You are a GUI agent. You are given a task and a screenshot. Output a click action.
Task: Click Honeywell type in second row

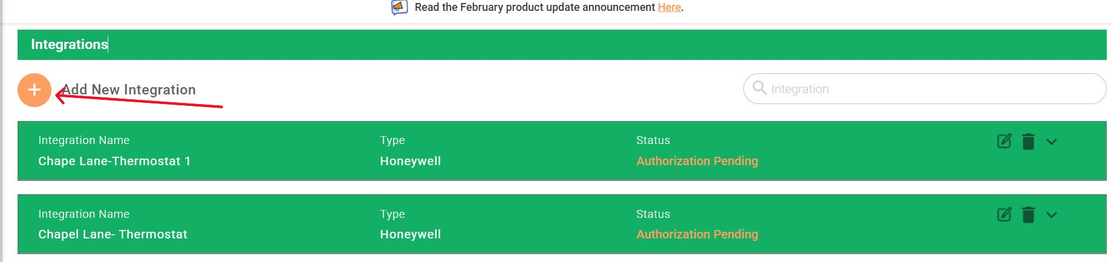[410, 234]
